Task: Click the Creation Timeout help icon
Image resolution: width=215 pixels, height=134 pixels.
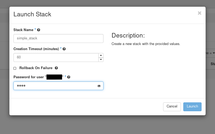Action: coord(64,49)
